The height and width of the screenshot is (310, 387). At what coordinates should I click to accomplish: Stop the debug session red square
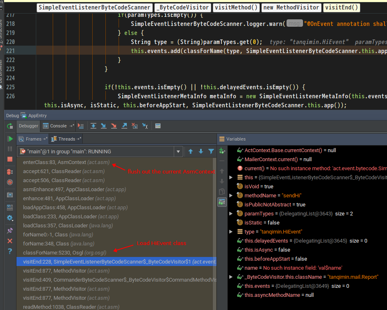point(10,159)
